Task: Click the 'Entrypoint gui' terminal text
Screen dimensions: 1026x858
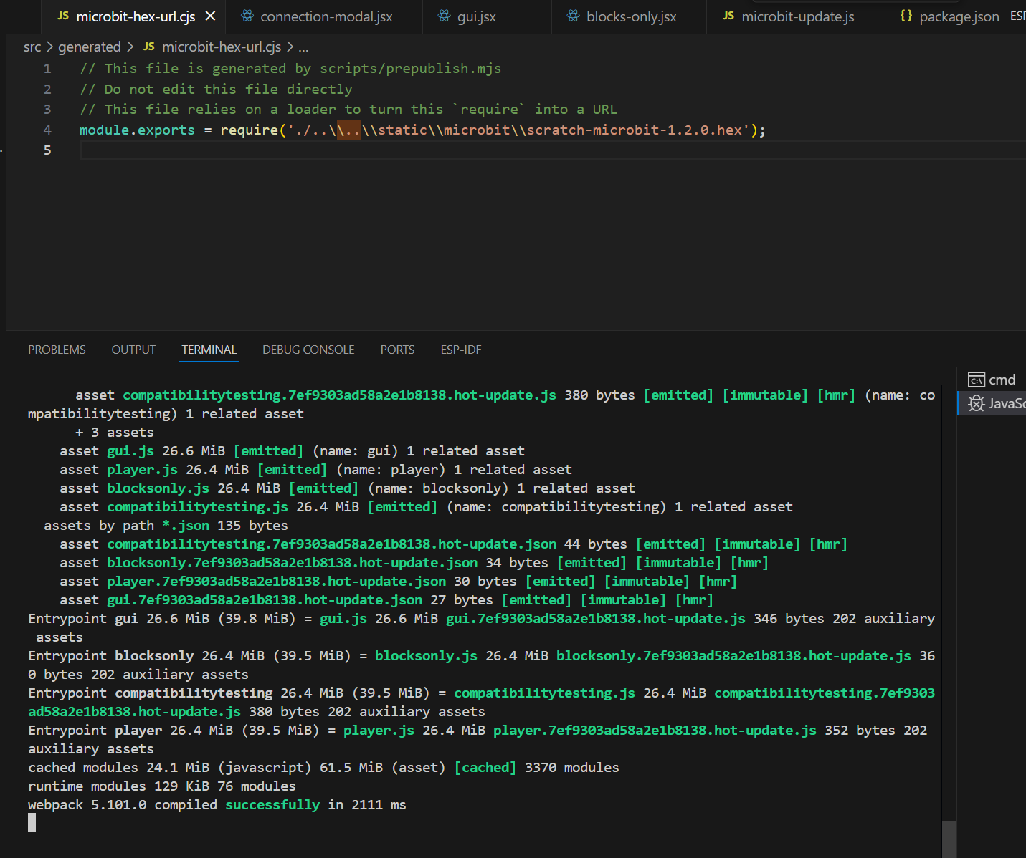Action: [x=83, y=619]
